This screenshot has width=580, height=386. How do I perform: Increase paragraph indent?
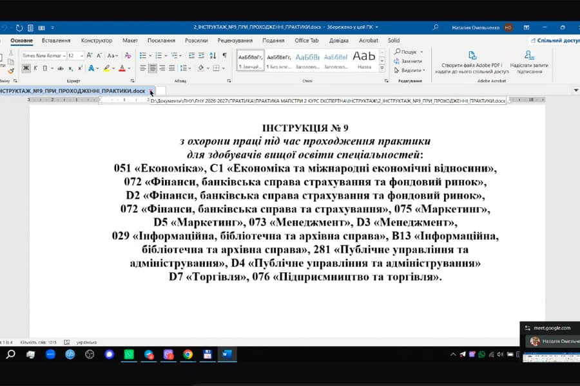click(x=201, y=55)
